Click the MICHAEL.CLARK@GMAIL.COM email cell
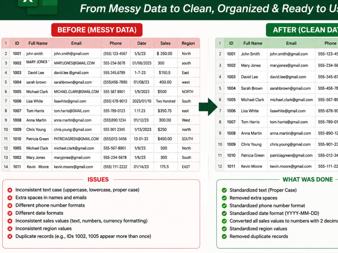338x253 pixels. coord(76,92)
